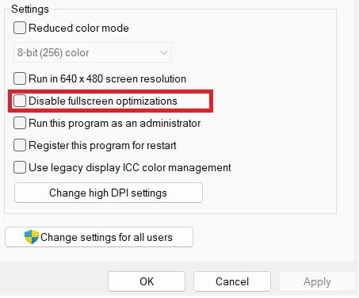
Task: Enable the Reduced color mode checkbox
Action: 20,28
